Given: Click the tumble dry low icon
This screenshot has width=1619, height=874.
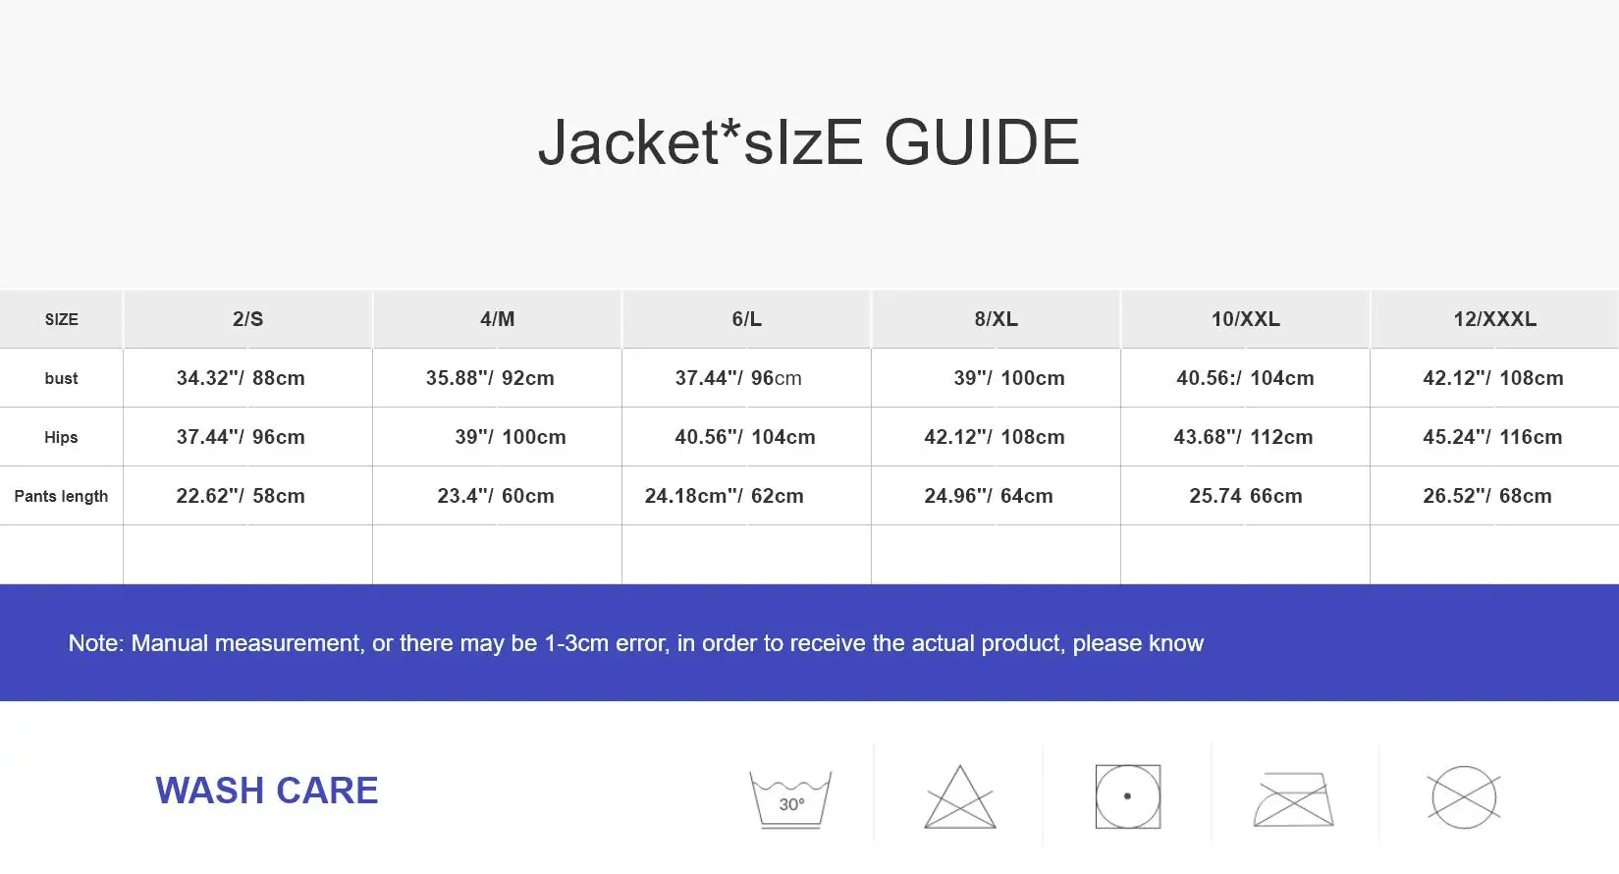Looking at the screenshot, I should tap(1127, 796).
